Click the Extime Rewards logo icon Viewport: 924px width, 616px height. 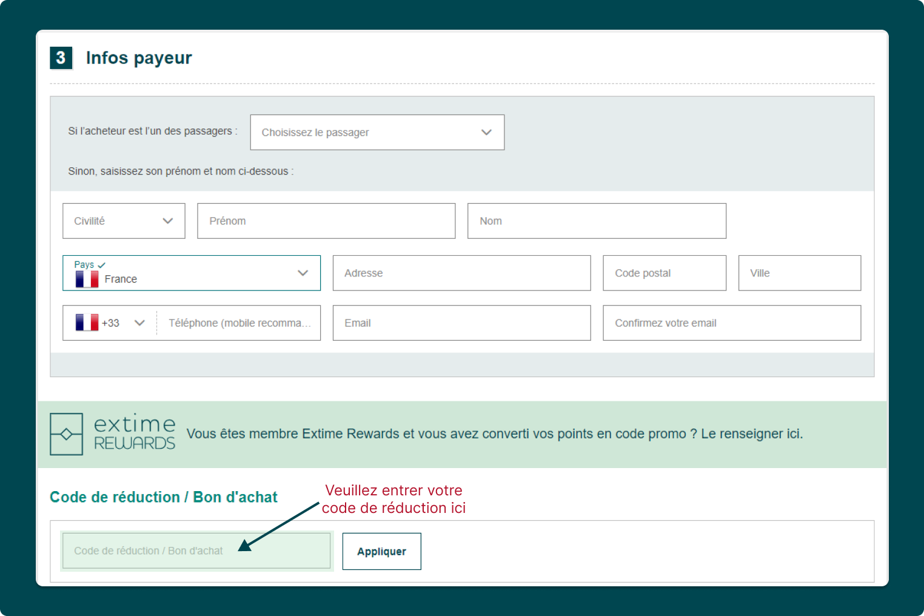click(x=66, y=434)
